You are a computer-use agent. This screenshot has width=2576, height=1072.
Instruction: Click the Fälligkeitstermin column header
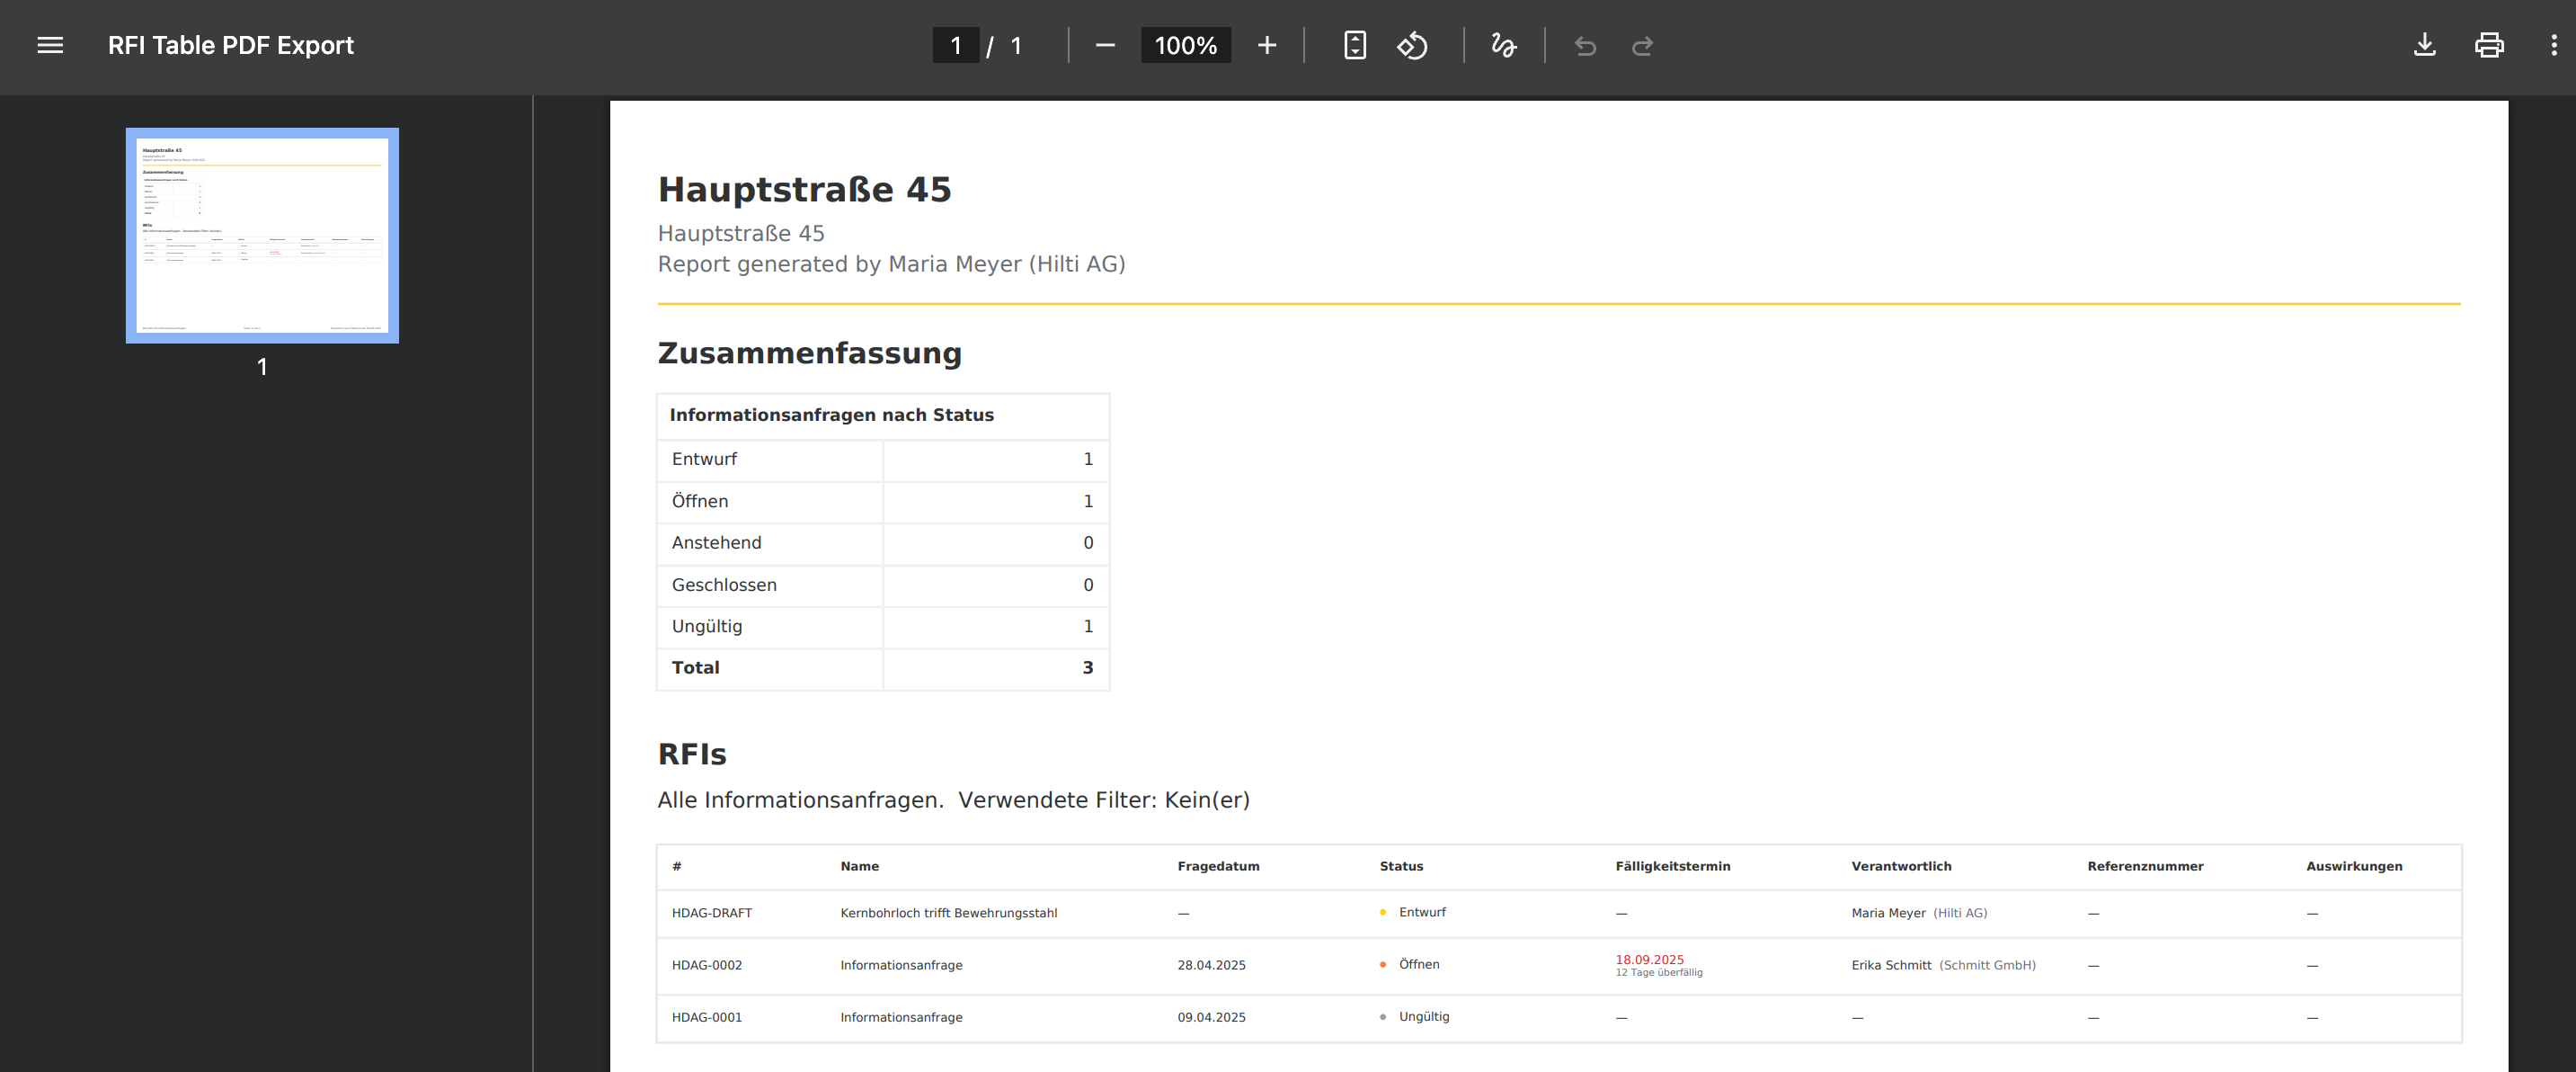pos(1672,866)
